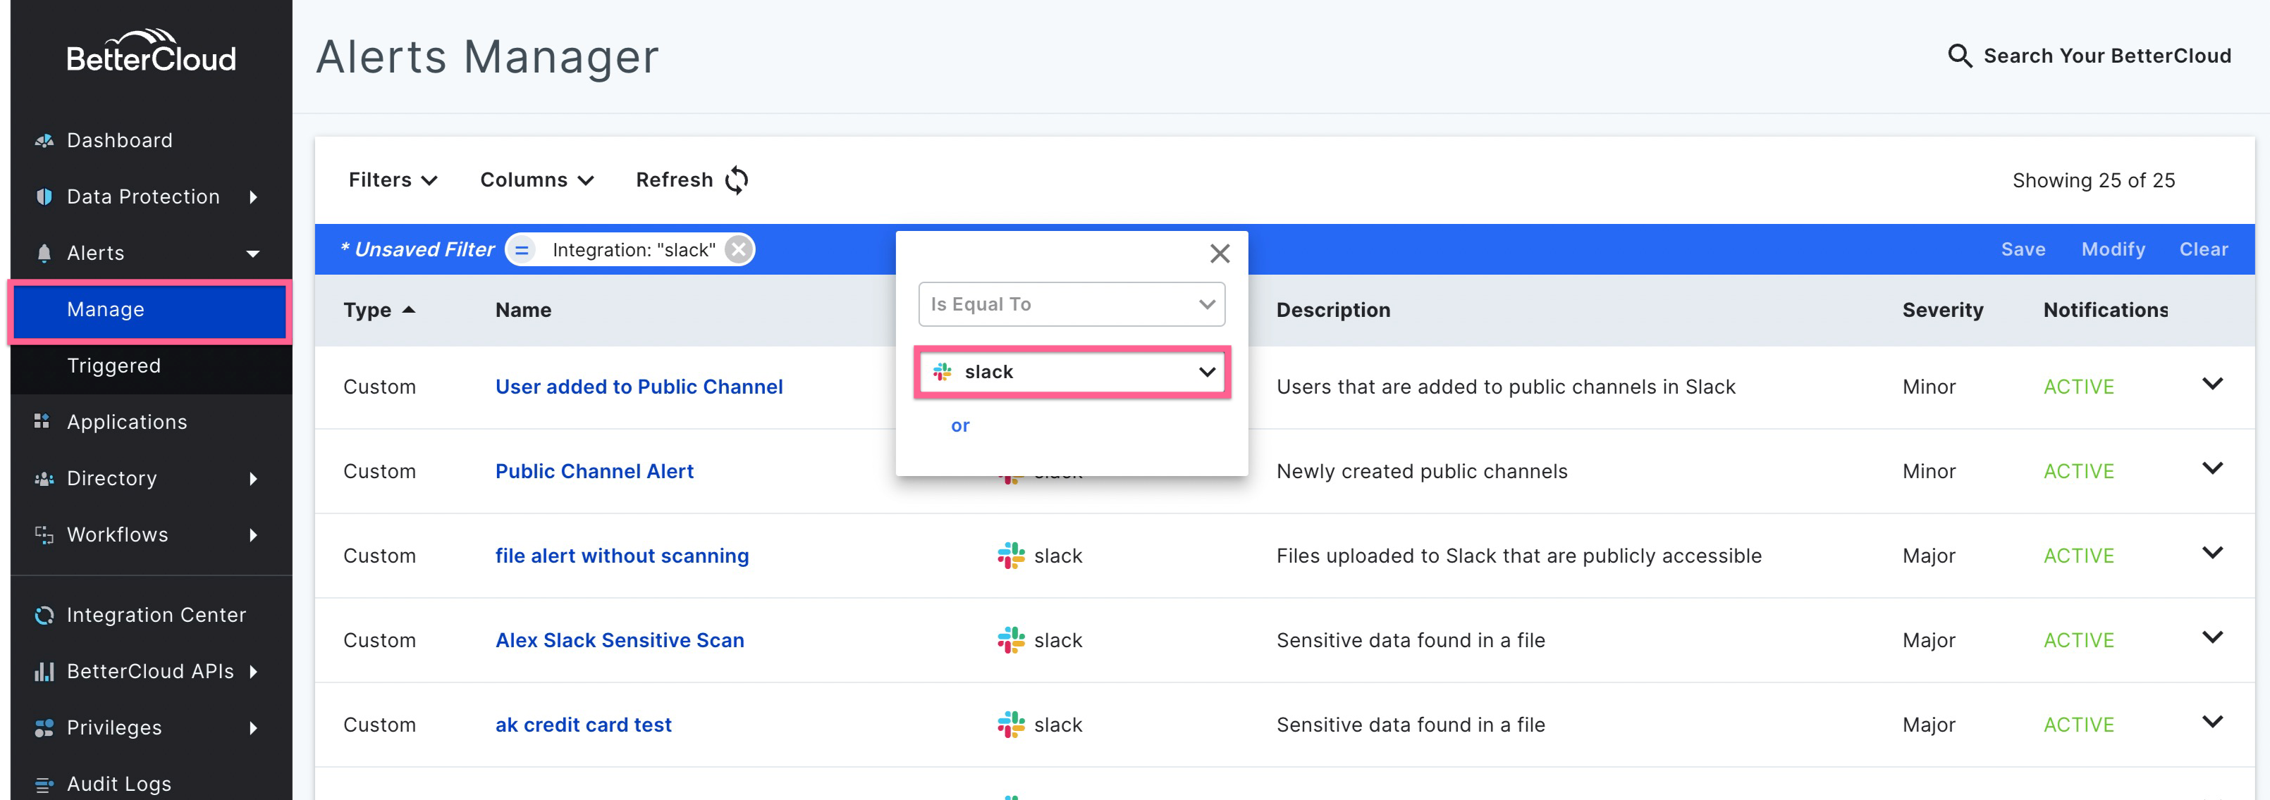Open the Applications section icon
Screen dimensions: 2270x800
click(x=43, y=422)
